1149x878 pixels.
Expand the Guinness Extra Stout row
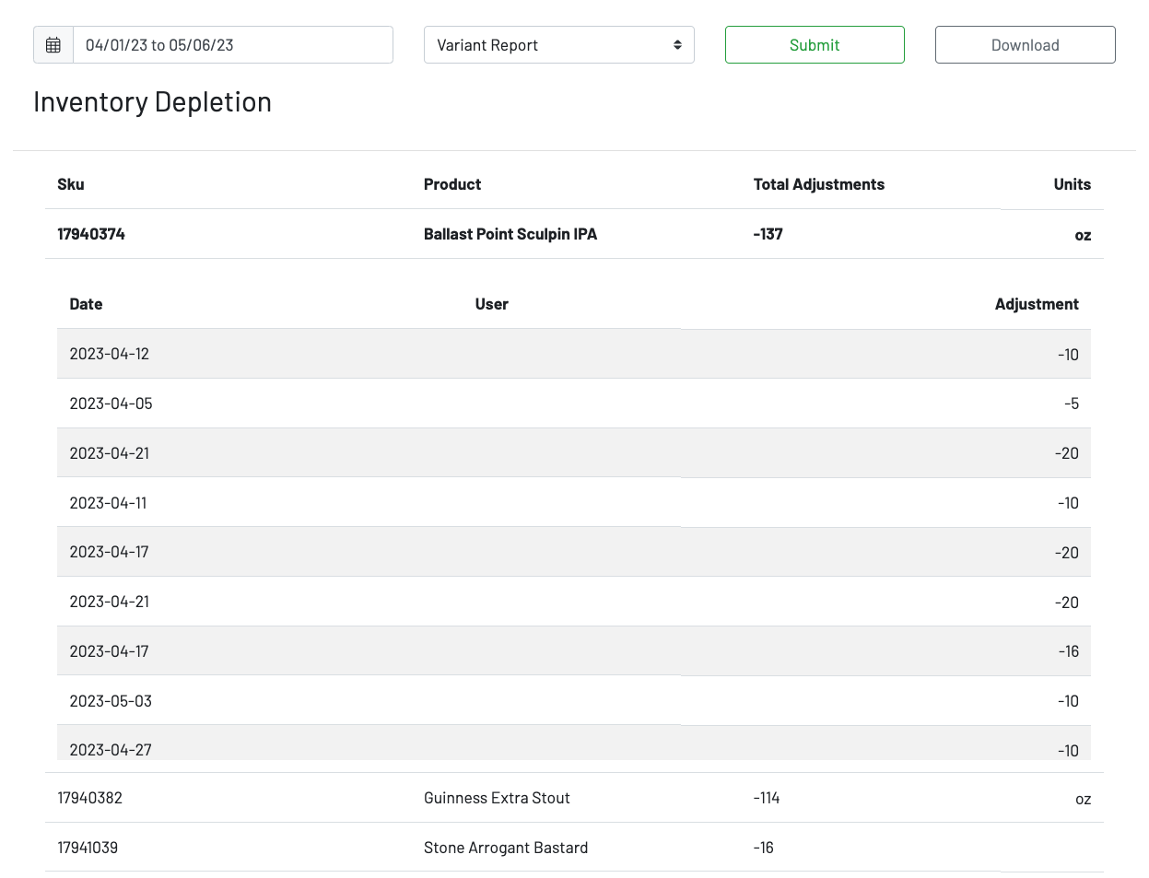(497, 798)
